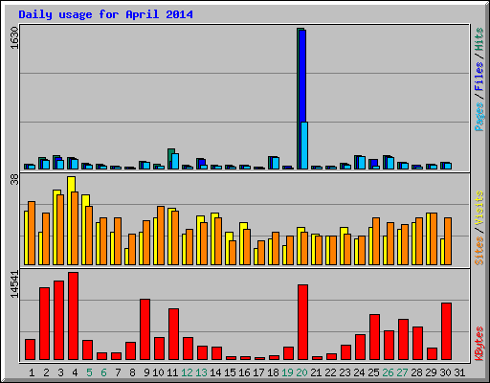Click the "14541" KBytes axis value
The width and height of the screenshot is (490, 383).
[14, 284]
